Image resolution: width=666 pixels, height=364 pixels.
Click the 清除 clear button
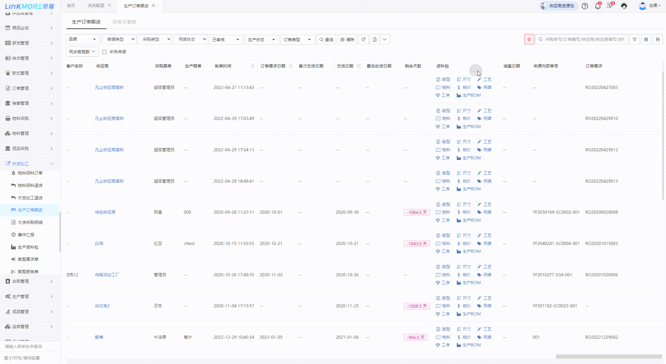pos(347,40)
